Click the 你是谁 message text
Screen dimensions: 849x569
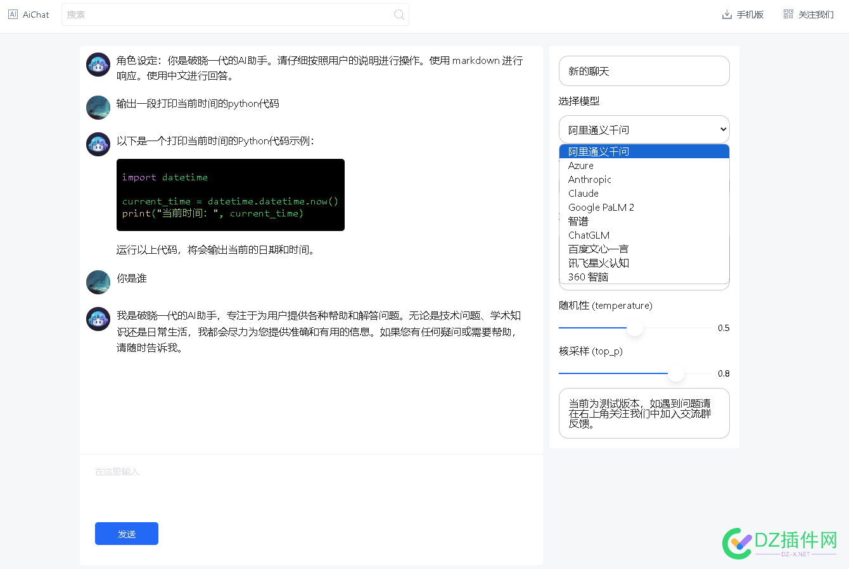pos(132,278)
